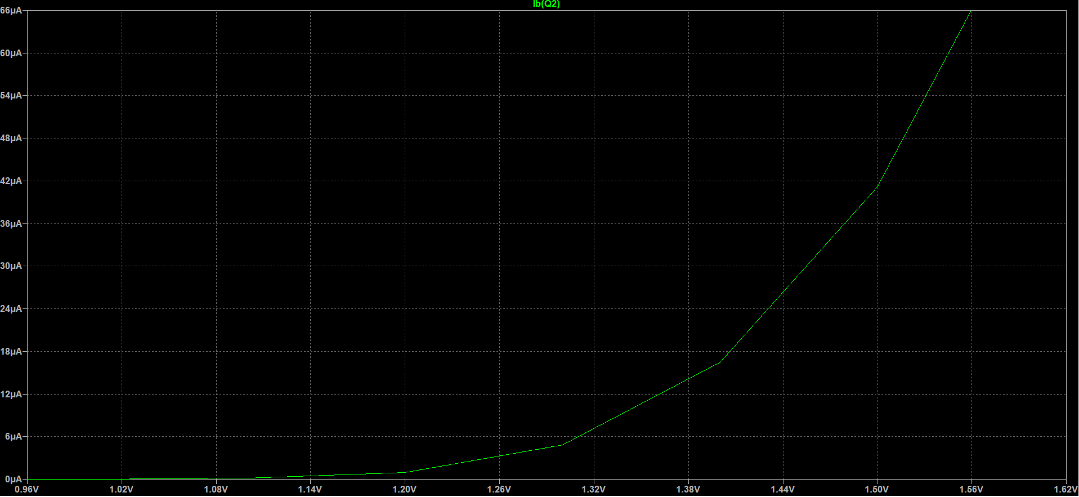Click the 66µA y-axis label
Image resolution: width=1079 pixels, height=497 pixels.
click(11, 11)
